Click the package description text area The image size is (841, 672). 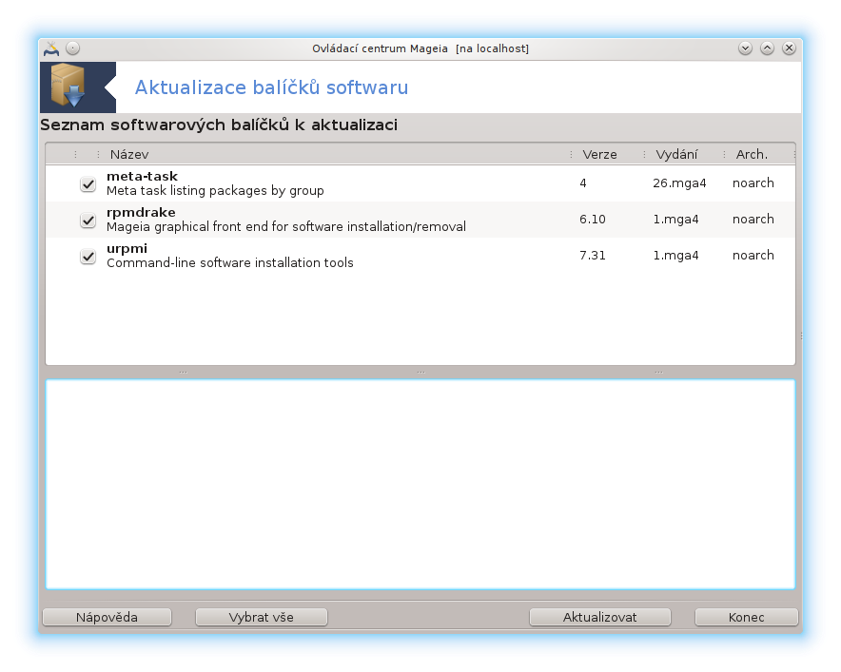point(420,485)
